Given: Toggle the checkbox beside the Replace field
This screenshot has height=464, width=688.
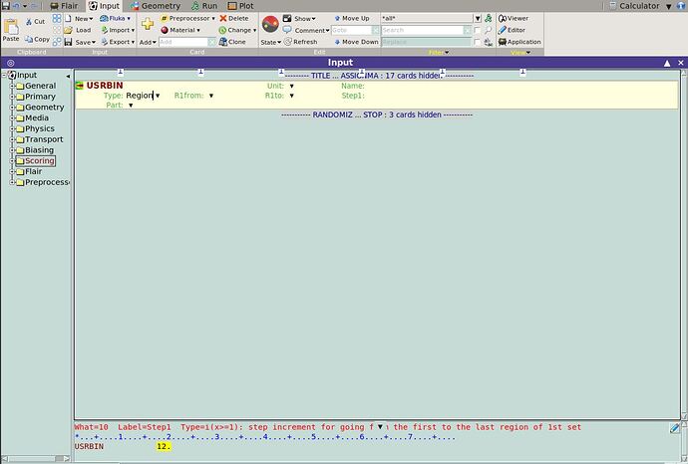Looking at the screenshot, I should pyautogui.click(x=477, y=42).
